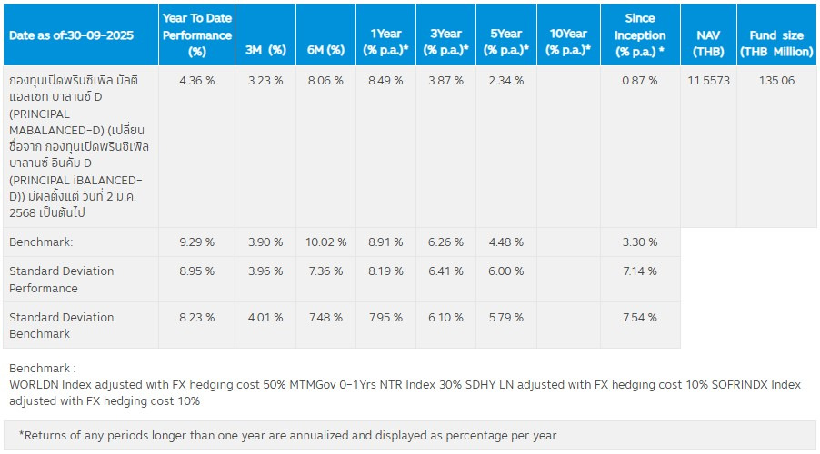The height and width of the screenshot is (454, 820).
Task: Click the Standard Deviation Benchmark row label
Action: (x=62, y=325)
